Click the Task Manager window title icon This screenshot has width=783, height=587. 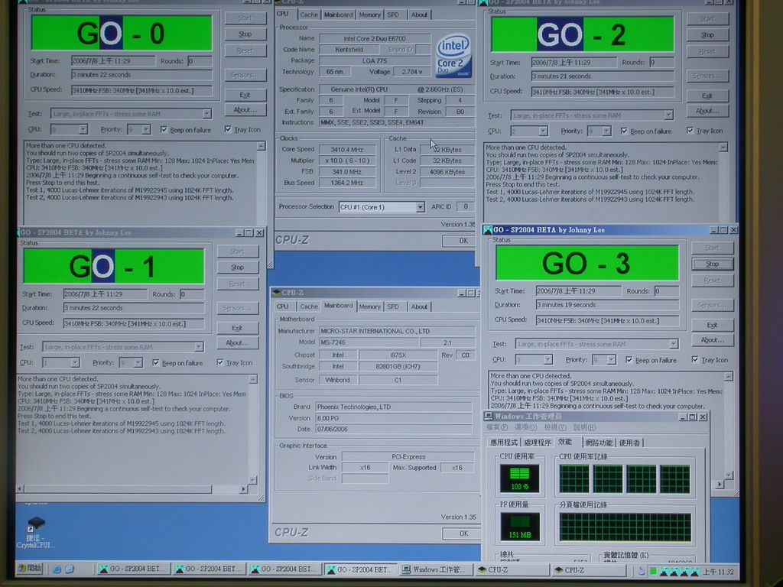point(489,417)
